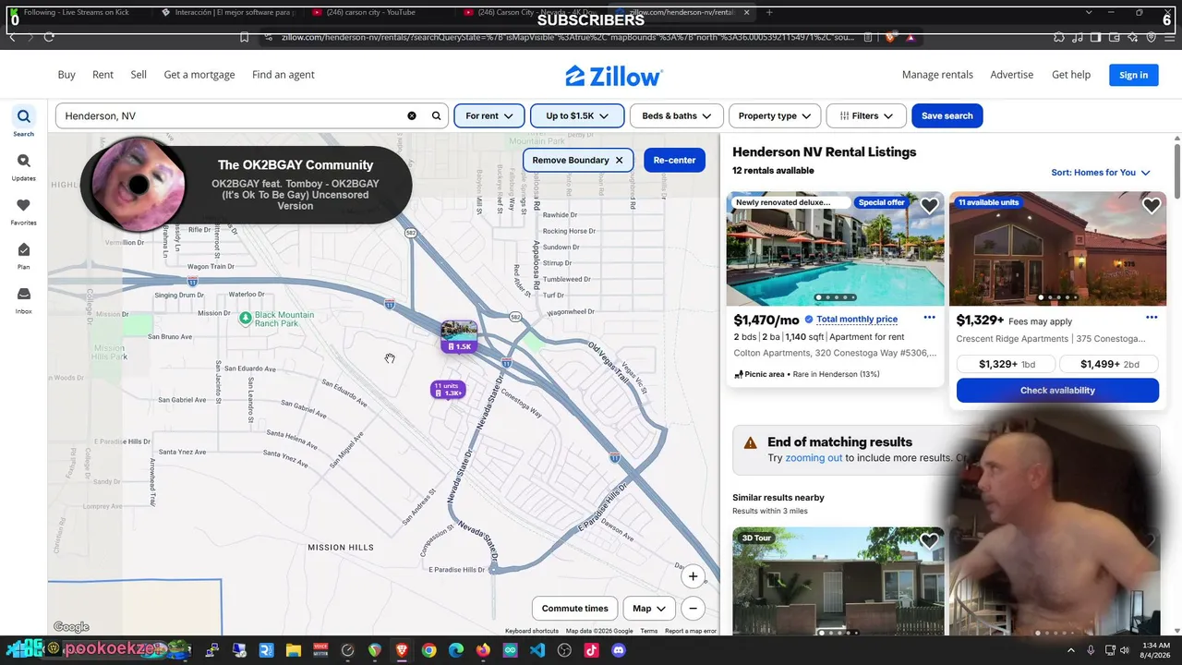
Task: Click the Black Mountain Ranch Park pin
Action: 245,319
